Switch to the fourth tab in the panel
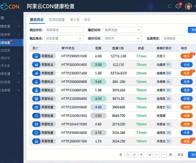The width and height of the screenshot is (196, 163). [x=87, y=20]
